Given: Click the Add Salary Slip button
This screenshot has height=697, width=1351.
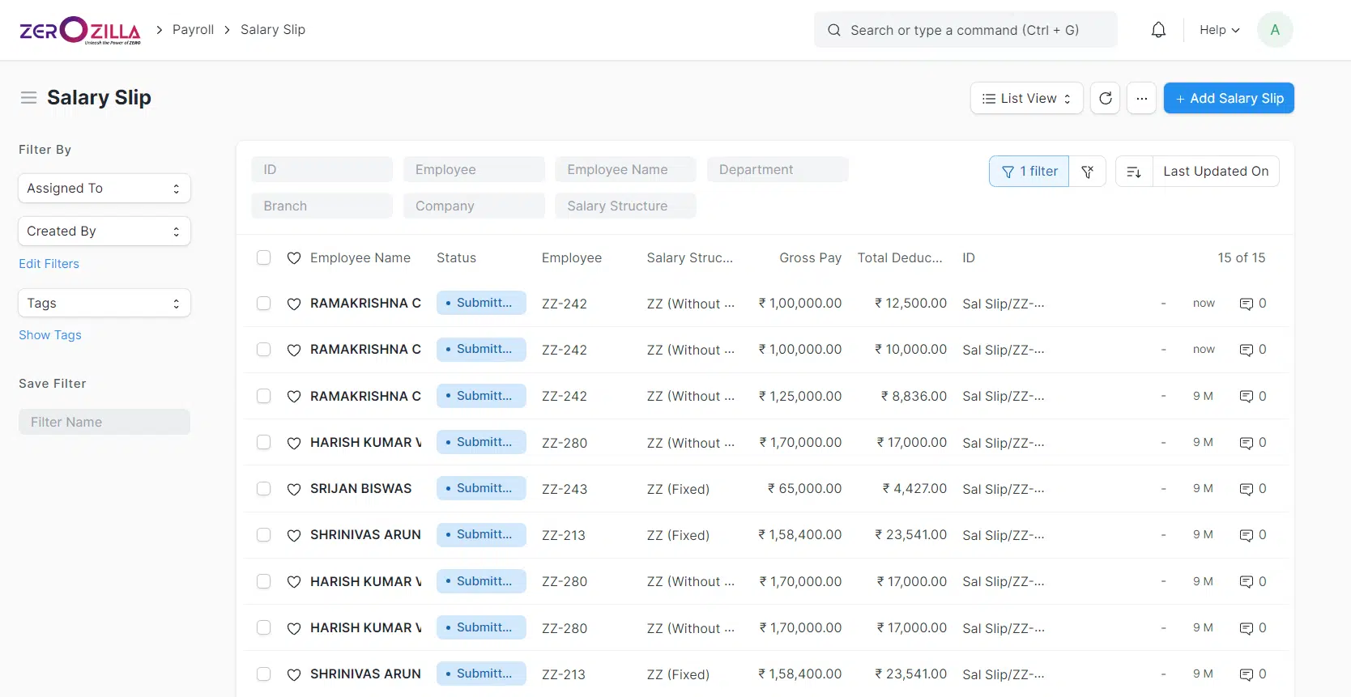Looking at the screenshot, I should pyautogui.click(x=1228, y=99).
